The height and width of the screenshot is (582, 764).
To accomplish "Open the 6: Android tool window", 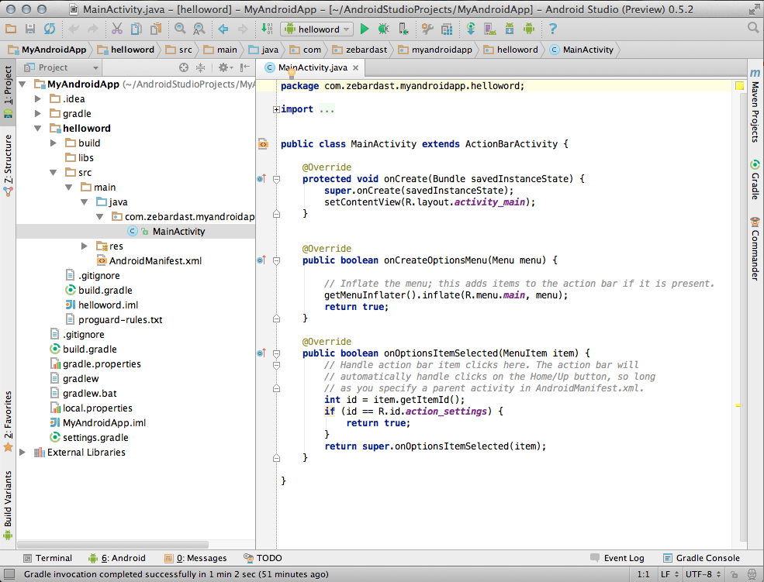I will click(117, 558).
